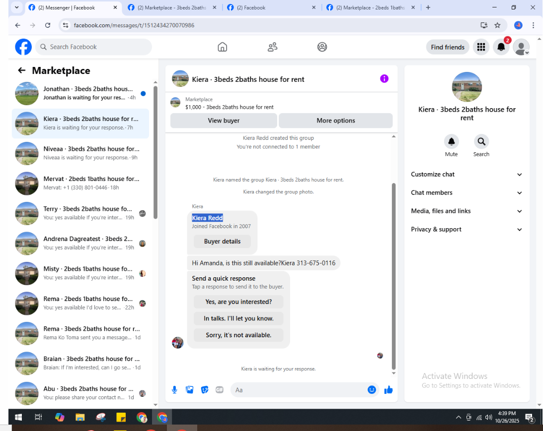Click the attach photo icon in the composer
The width and height of the screenshot is (543, 431).
[x=189, y=390]
